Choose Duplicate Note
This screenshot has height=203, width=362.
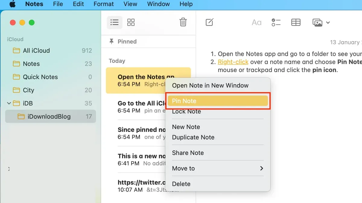[x=218, y=137]
